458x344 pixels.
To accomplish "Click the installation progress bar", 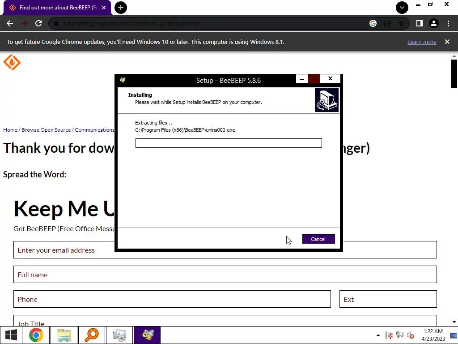I will click(229, 143).
